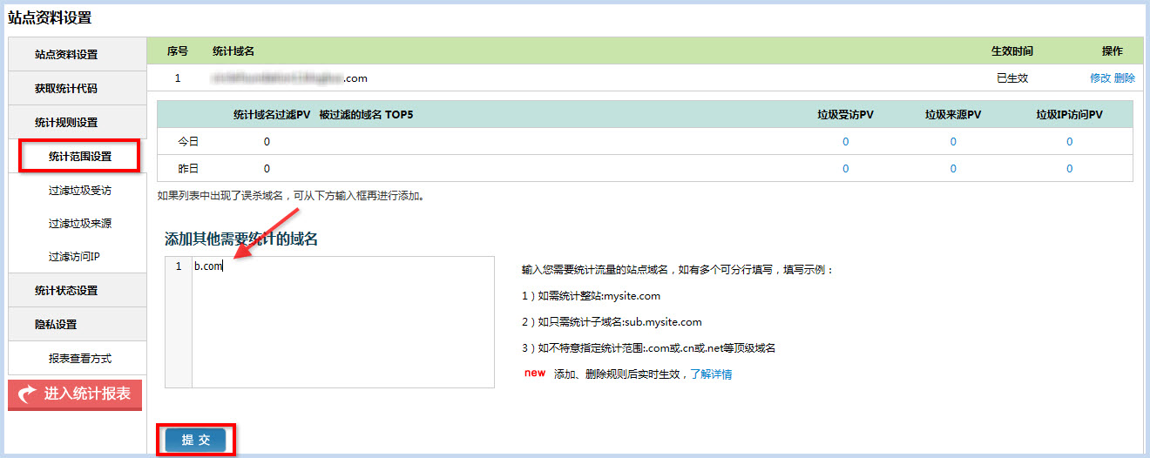Click the 垃圾IP访问PV column header

point(1070,114)
